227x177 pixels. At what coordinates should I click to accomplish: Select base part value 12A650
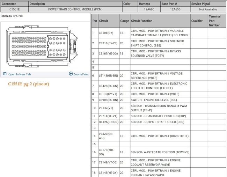click(x=175, y=9)
